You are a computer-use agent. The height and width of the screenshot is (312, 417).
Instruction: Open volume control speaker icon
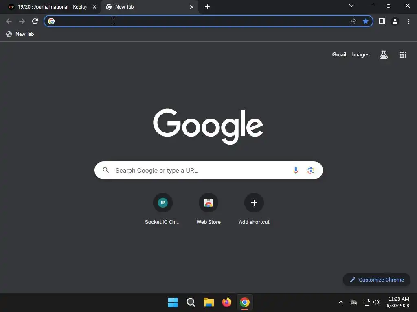click(x=376, y=302)
